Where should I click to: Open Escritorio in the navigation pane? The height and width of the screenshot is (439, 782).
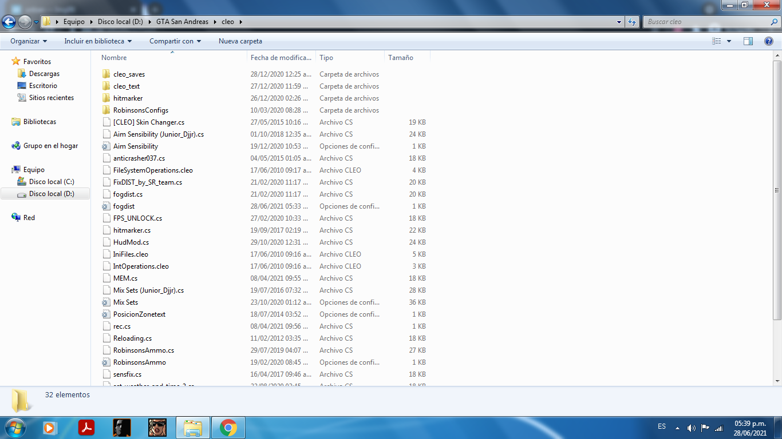point(43,86)
